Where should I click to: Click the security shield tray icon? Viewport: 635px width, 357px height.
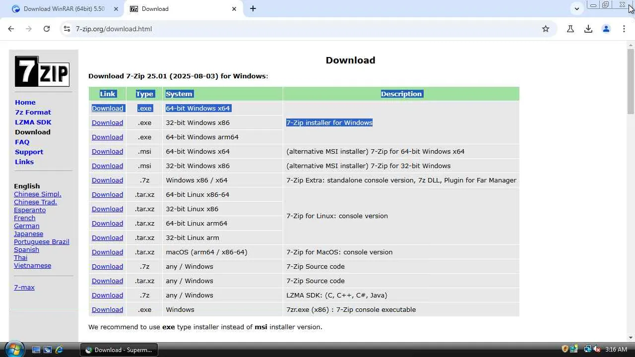(565, 350)
